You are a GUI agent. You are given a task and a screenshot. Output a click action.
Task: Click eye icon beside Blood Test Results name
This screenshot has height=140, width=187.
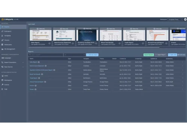click(x=42, y=74)
